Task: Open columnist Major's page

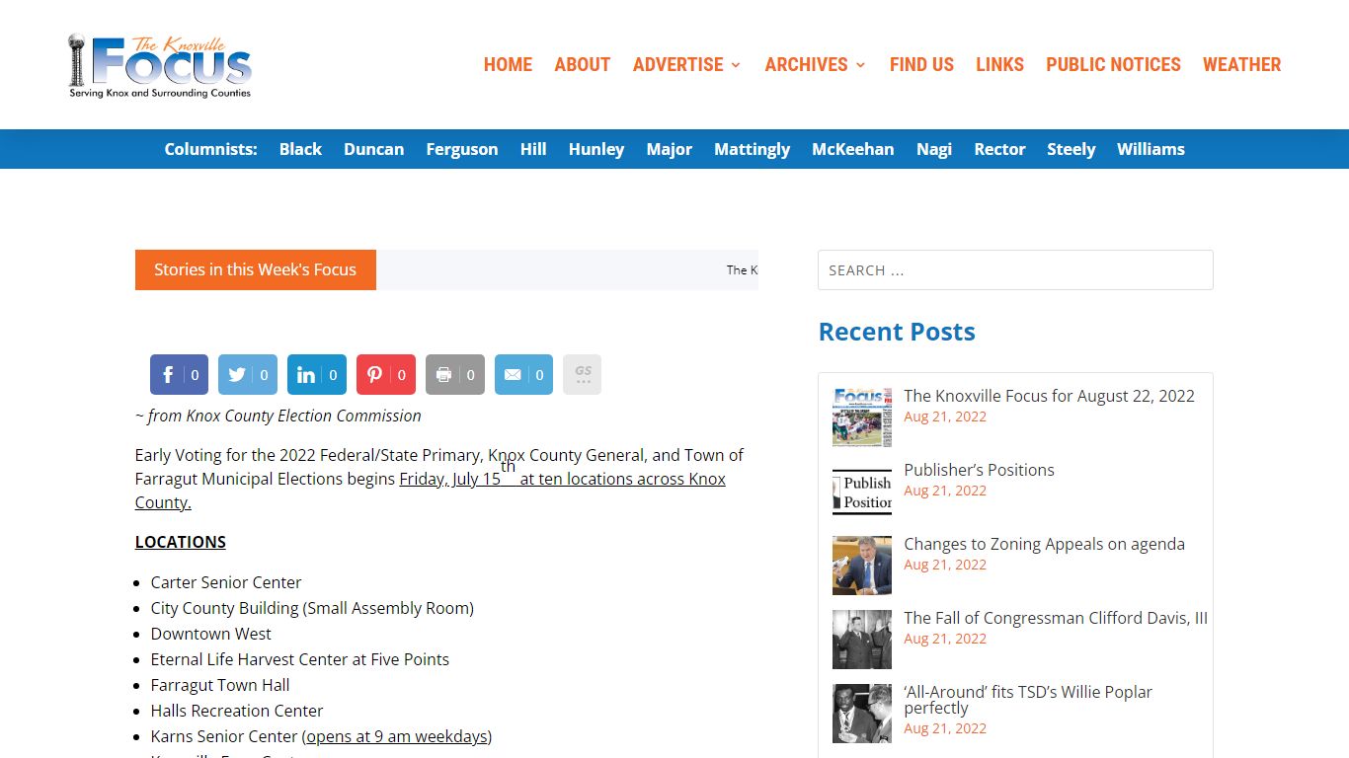Action: 670,149
